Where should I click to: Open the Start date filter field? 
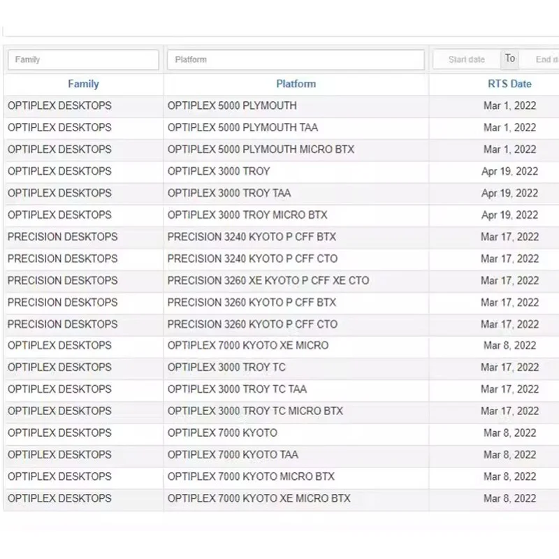467,59
